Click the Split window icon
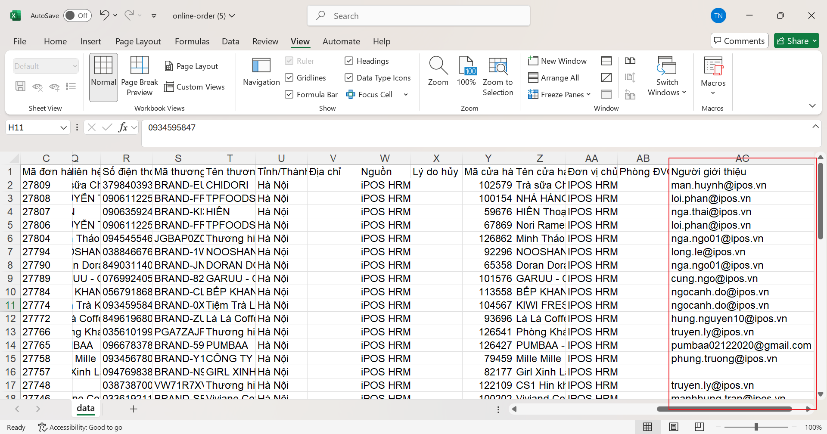This screenshot has height=434, width=827. coord(606,61)
